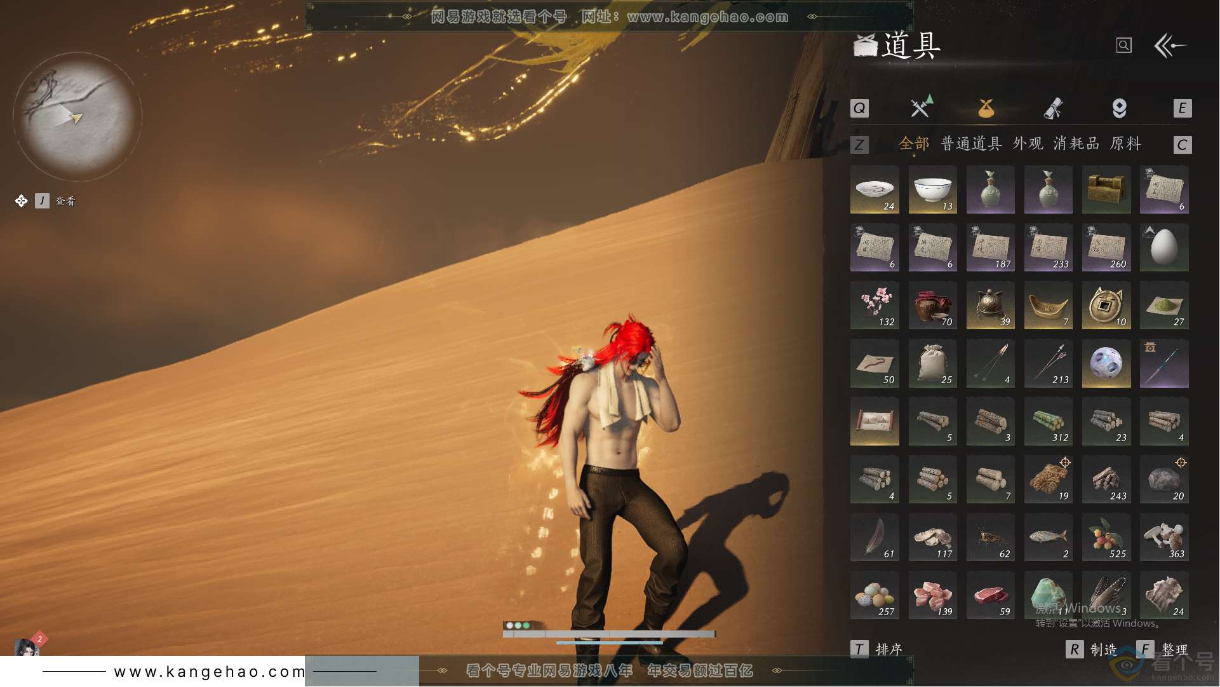Image resolution: width=1220 pixels, height=687 pixels.
Task: Click the Q previous-category key button
Action: (x=859, y=108)
